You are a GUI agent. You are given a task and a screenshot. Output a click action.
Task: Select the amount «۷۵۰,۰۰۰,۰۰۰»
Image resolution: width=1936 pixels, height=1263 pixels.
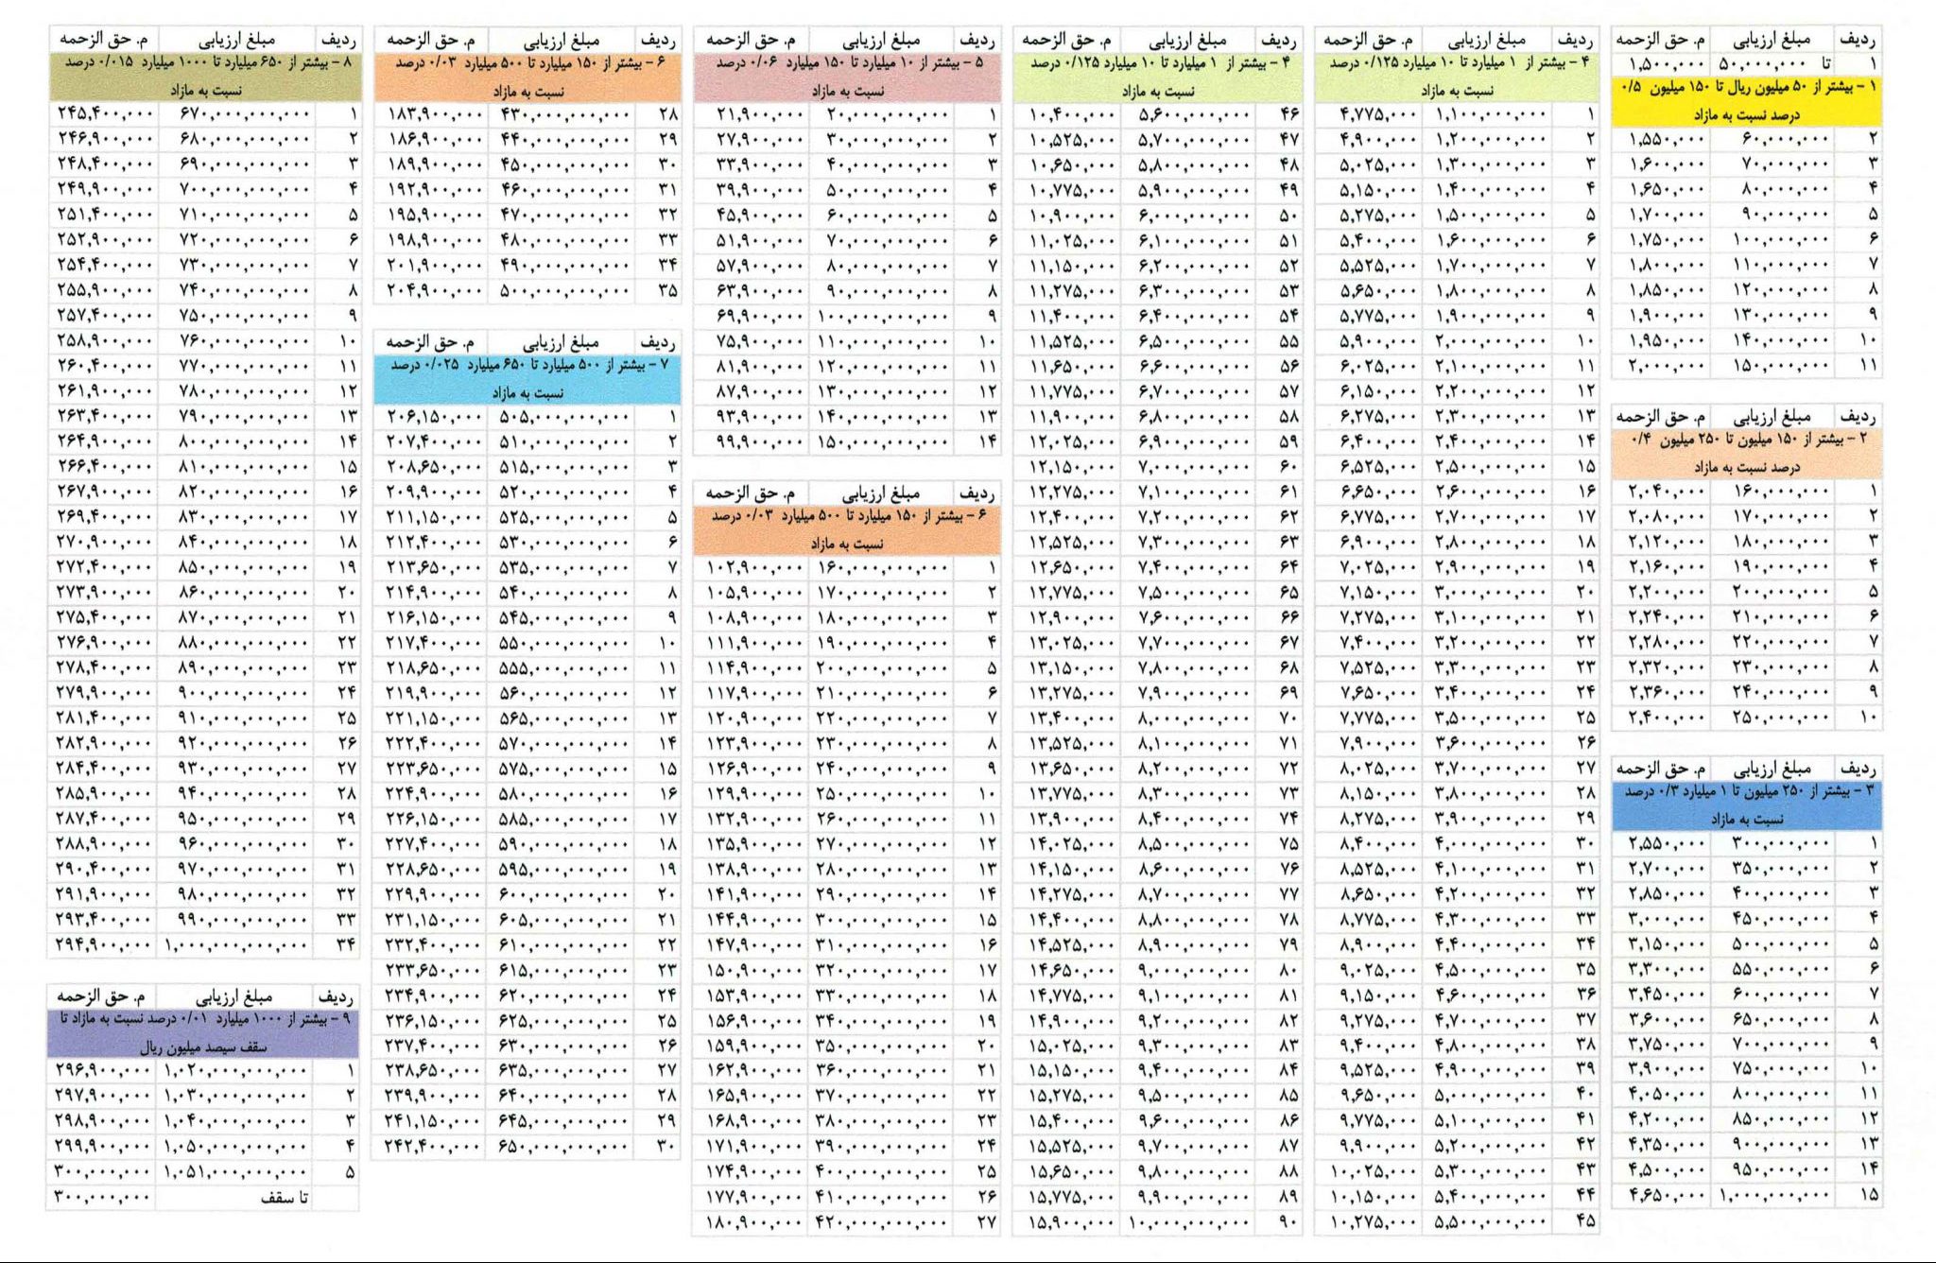(1781, 1069)
